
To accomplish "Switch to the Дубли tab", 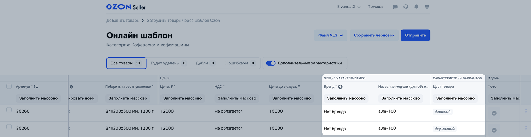I will click(x=206, y=63).
